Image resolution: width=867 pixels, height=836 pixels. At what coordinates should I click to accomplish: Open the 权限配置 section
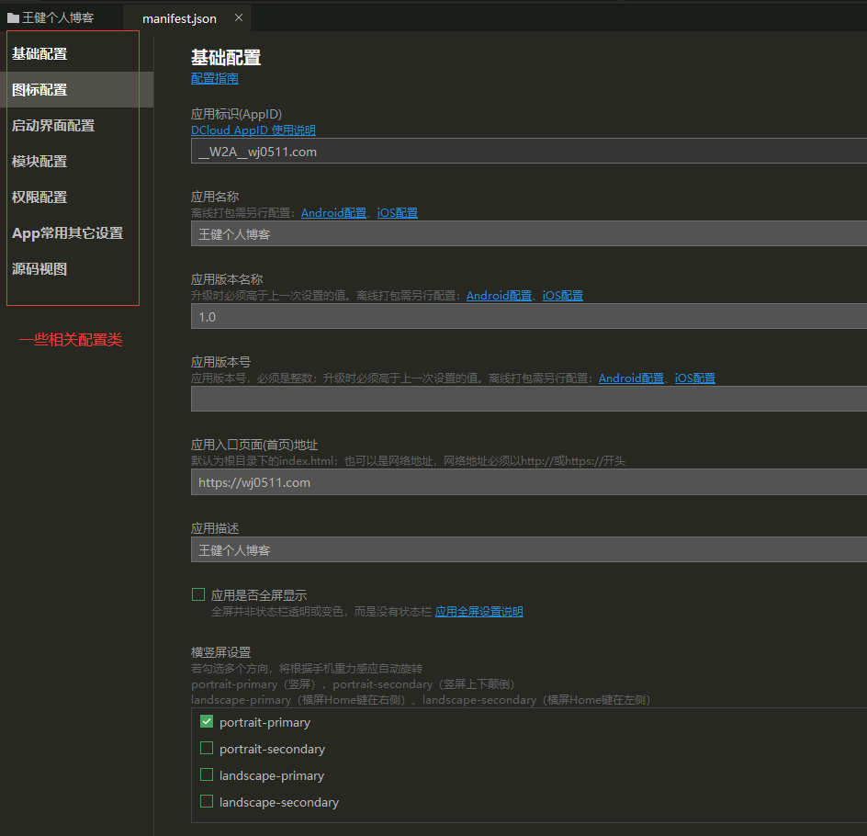(39, 197)
